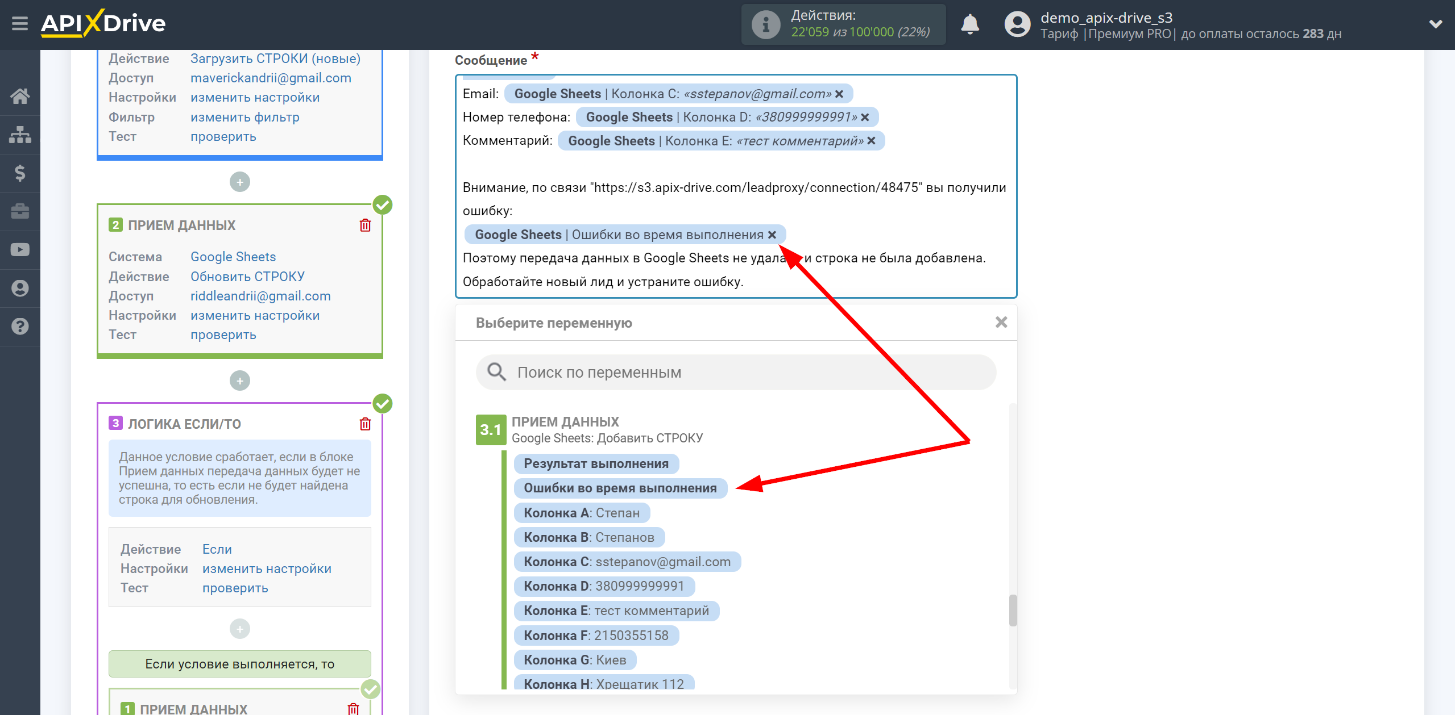
Task: Open maverickandrii@gmail.com access link
Action: [271, 78]
